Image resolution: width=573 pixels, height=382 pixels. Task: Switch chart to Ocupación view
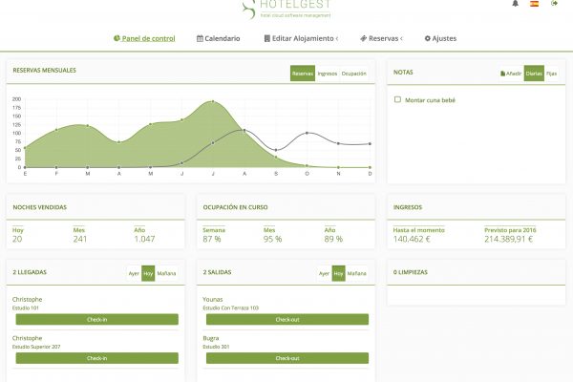pos(353,73)
